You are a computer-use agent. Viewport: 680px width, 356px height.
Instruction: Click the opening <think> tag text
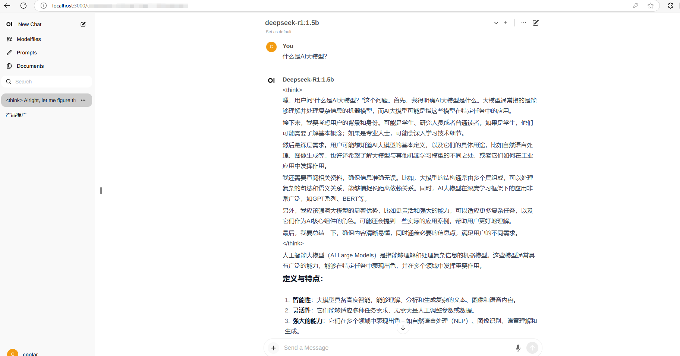pyautogui.click(x=292, y=90)
